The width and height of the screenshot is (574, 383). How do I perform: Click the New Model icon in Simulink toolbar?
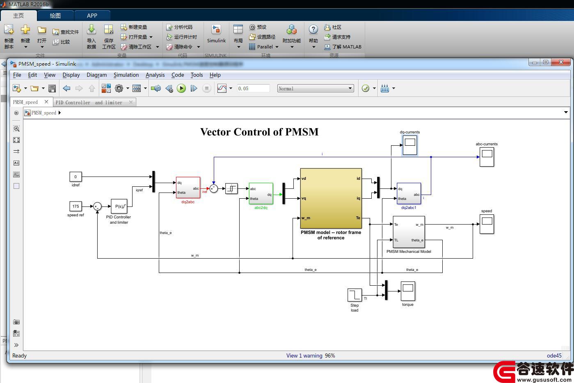click(17, 88)
